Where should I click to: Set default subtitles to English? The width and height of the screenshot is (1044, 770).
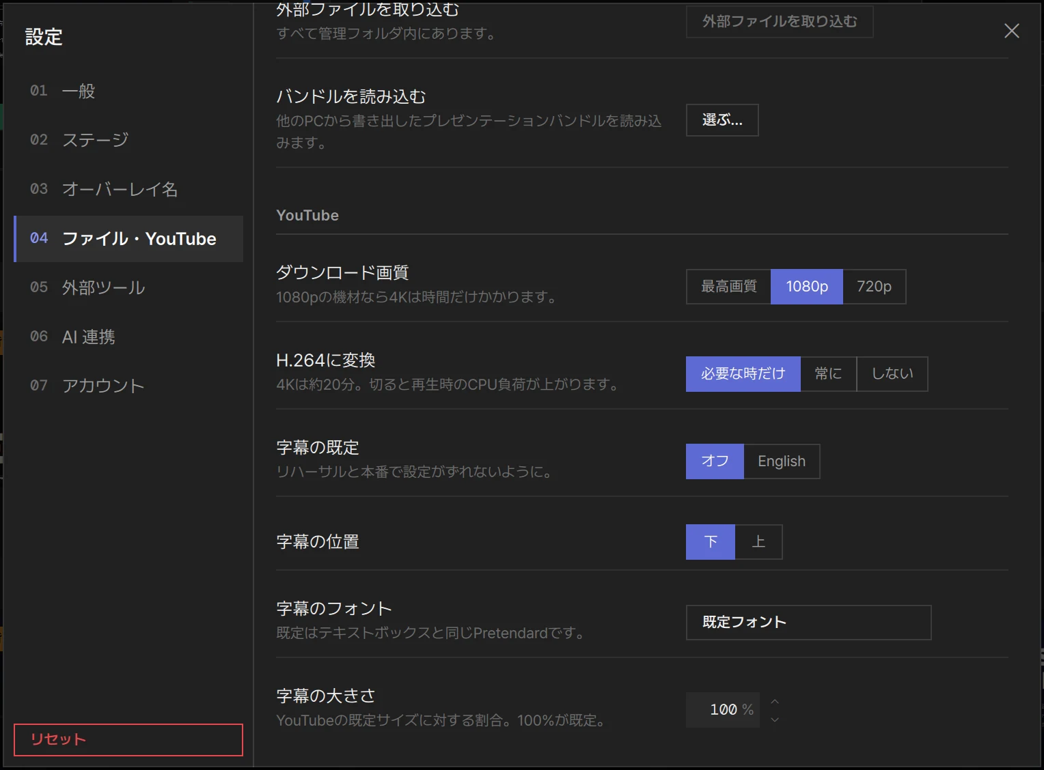click(x=782, y=461)
